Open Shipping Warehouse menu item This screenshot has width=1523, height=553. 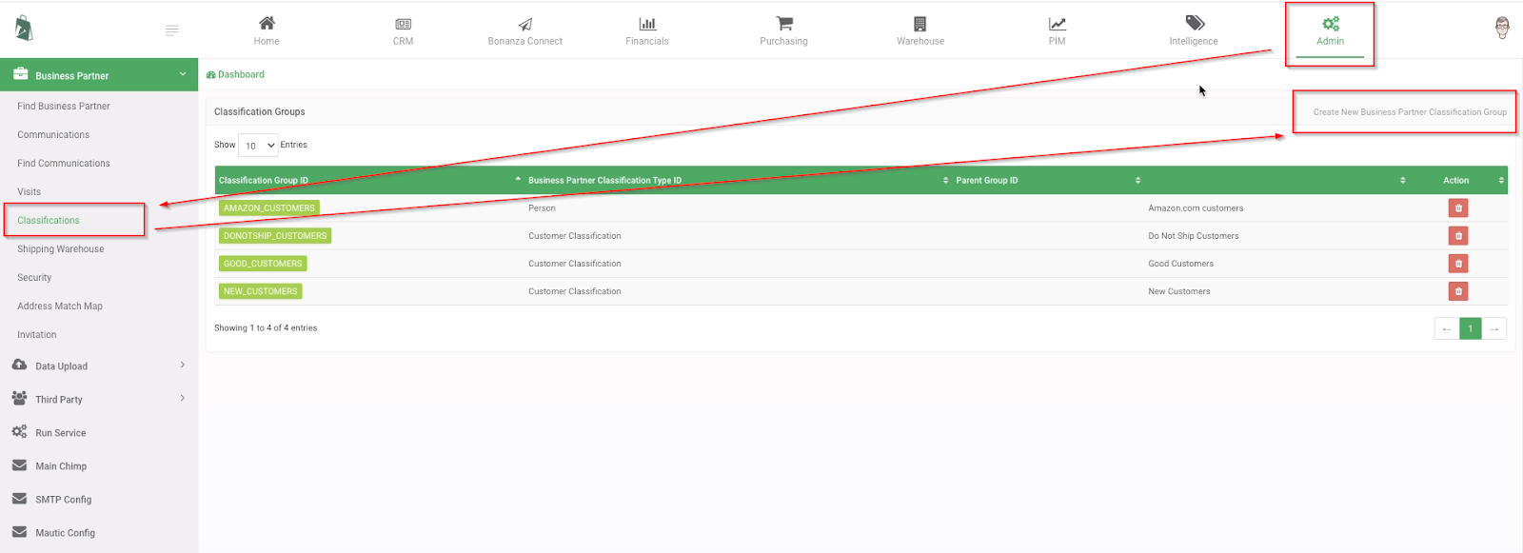[61, 248]
